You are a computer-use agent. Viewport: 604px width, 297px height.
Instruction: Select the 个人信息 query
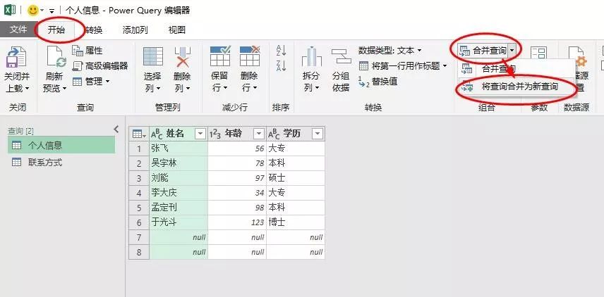click(x=61, y=145)
